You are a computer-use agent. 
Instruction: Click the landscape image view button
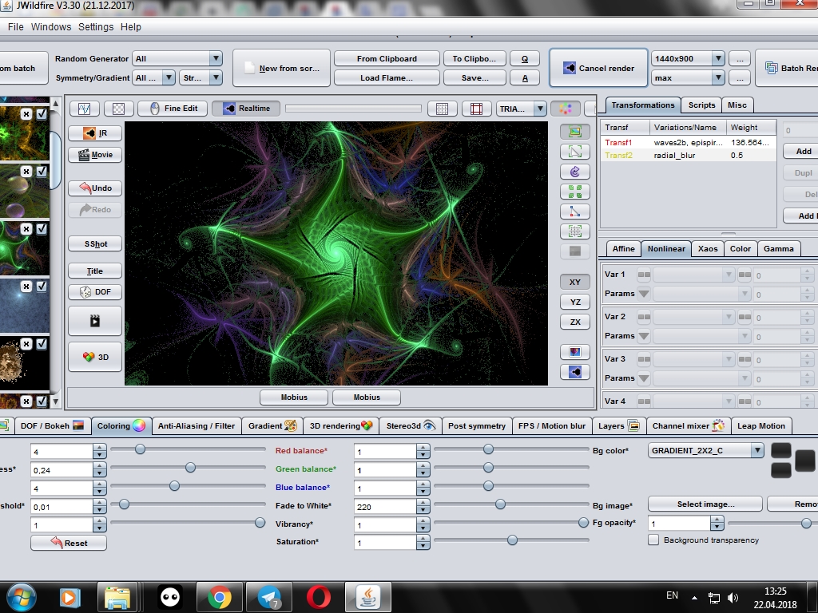[x=575, y=132]
